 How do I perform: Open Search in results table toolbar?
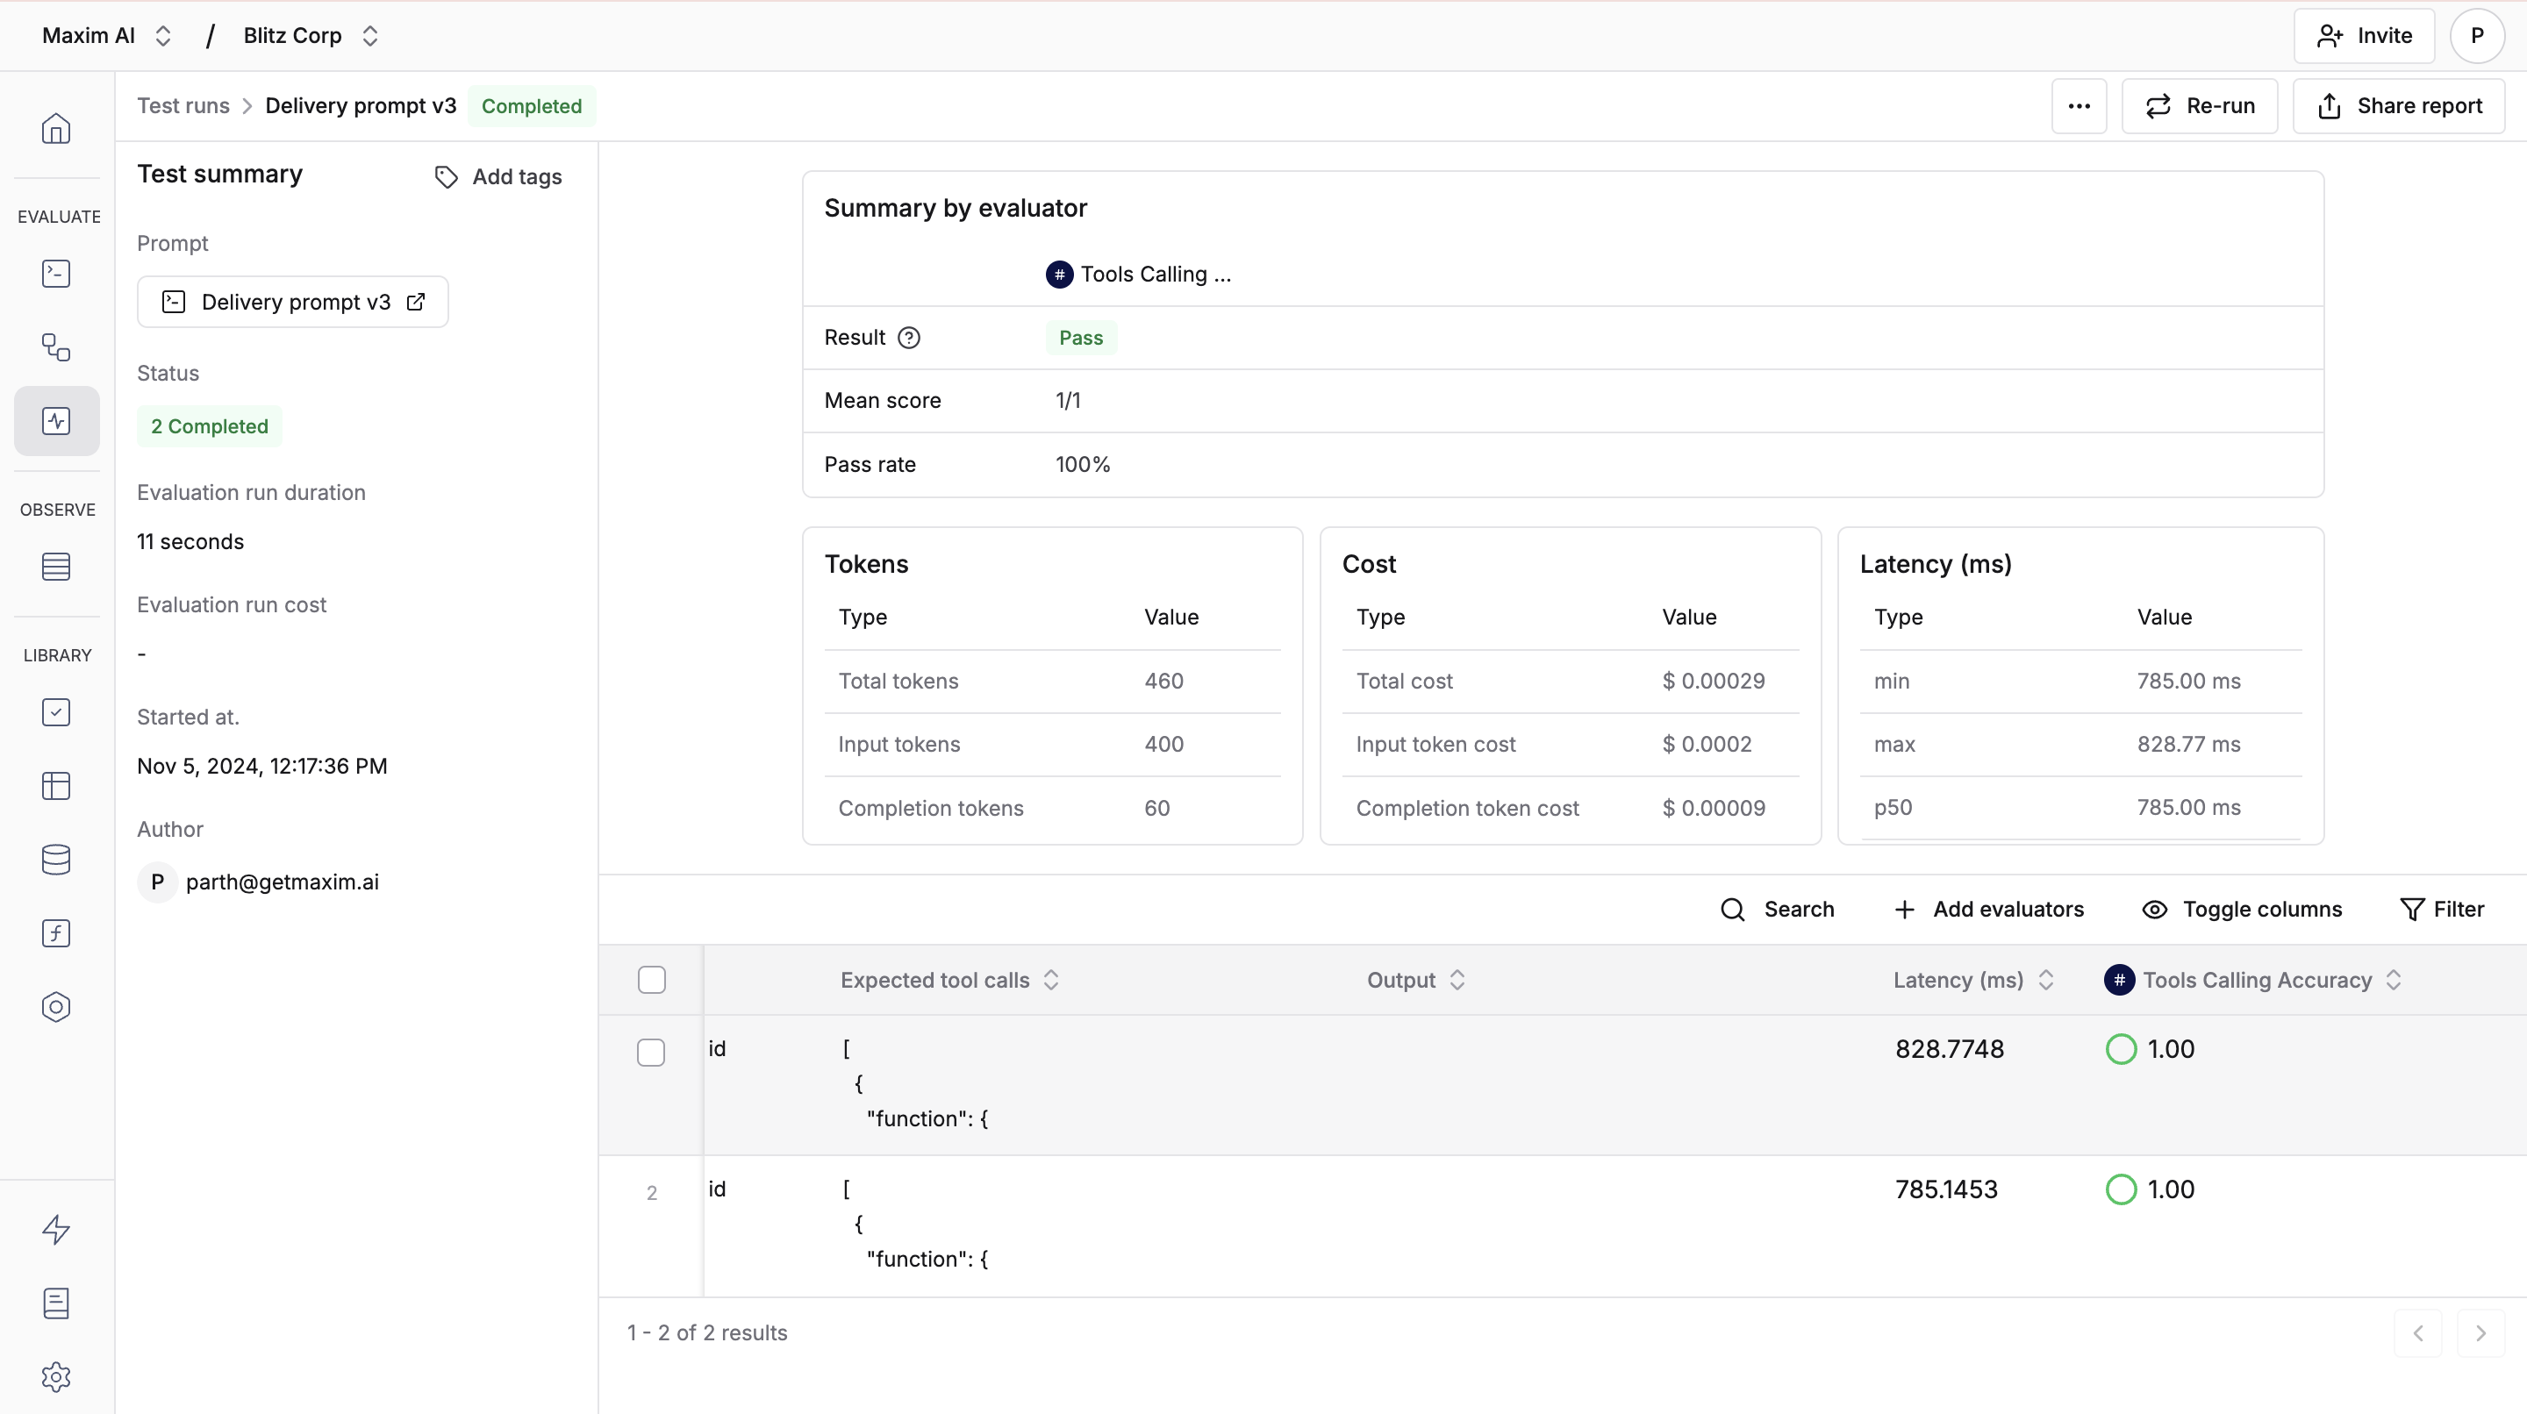click(1778, 909)
